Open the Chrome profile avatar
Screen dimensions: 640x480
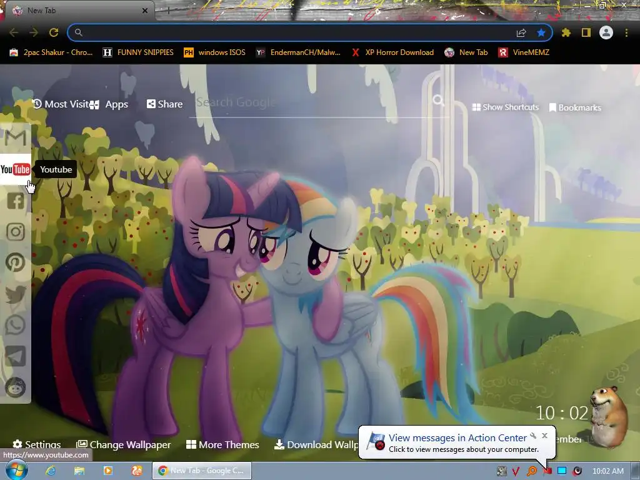[606, 32]
